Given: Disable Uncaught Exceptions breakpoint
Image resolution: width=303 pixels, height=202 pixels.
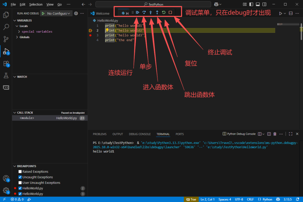Looking at the screenshot, I should 20,177.
